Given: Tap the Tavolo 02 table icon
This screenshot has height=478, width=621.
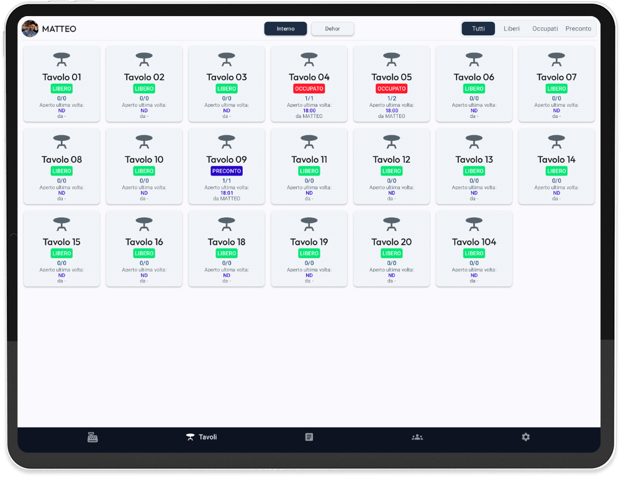Looking at the screenshot, I should pos(144,60).
